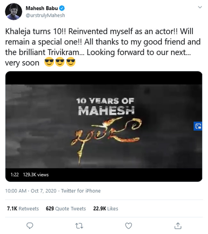Open the share tweet icon
Viewport: 208px width, 234px height.
click(x=178, y=225)
